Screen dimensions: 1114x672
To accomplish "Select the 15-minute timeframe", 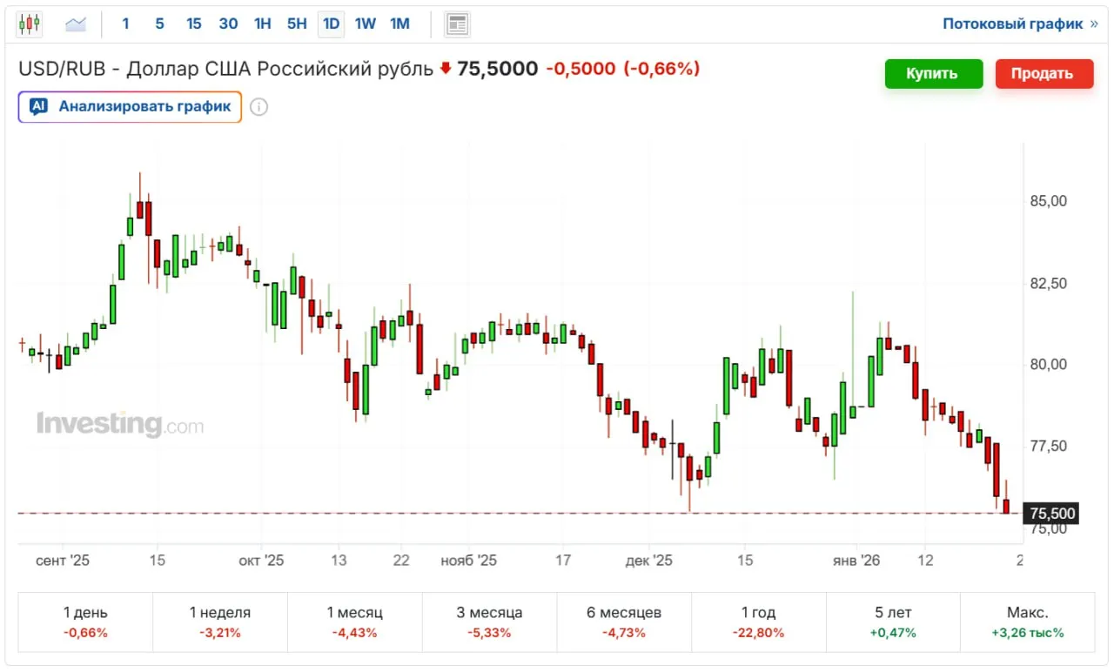I will coord(193,24).
